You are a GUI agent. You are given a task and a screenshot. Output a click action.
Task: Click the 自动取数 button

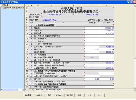(x=28, y=95)
